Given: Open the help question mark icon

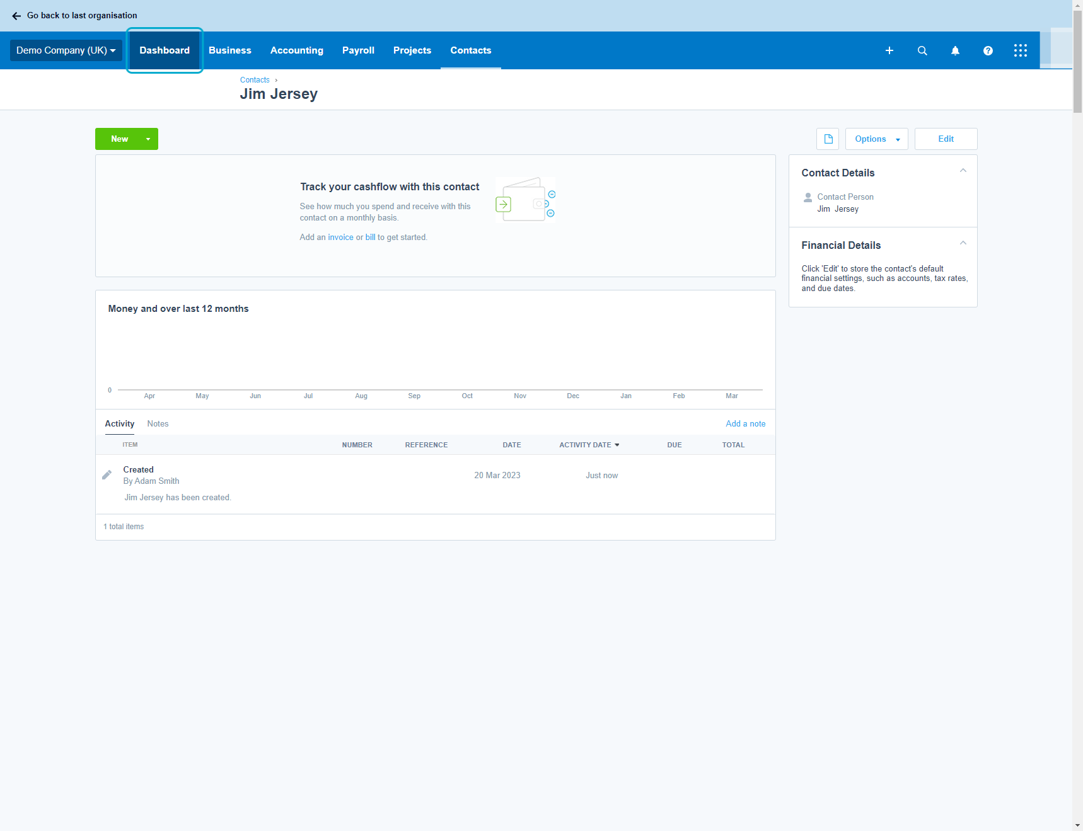Looking at the screenshot, I should tap(988, 50).
